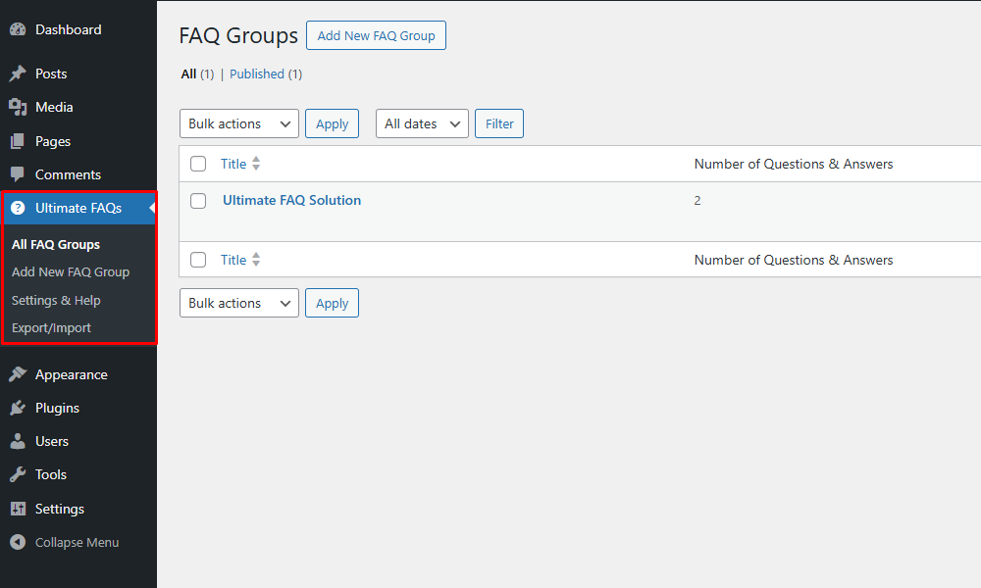
Task: Open Settings in the sidebar
Action: [x=60, y=509]
